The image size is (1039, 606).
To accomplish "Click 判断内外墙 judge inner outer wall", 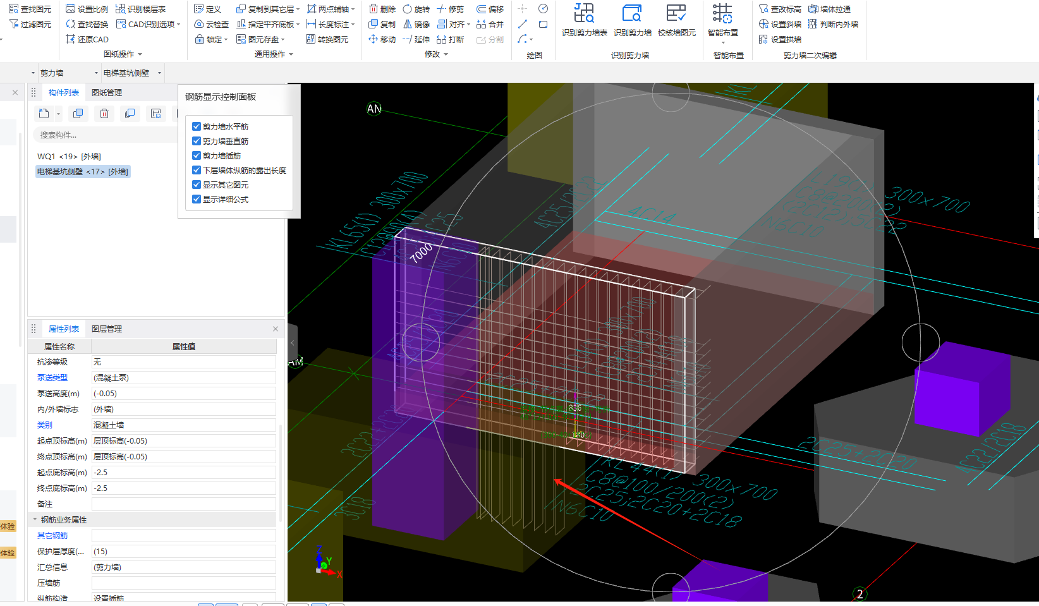I will (833, 24).
